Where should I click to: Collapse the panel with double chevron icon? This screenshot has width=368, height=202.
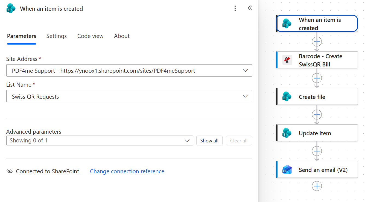click(x=250, y=8)
